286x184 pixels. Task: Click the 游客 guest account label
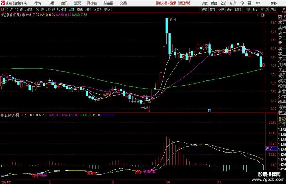(273, 3)
